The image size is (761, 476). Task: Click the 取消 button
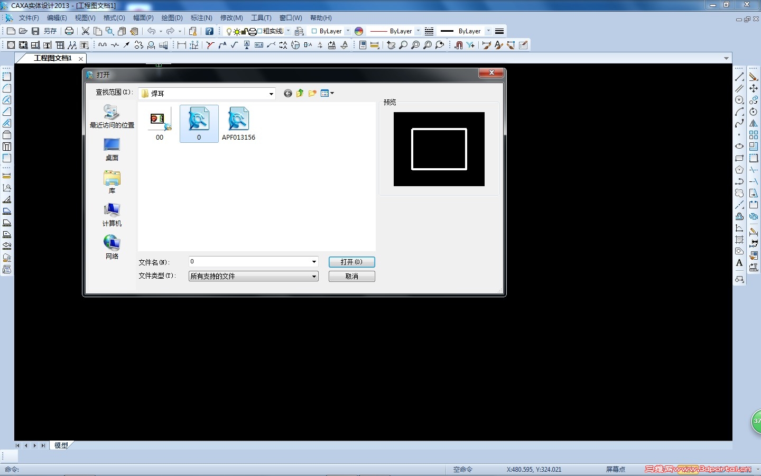pyautogui.click(x=352, y=276)
